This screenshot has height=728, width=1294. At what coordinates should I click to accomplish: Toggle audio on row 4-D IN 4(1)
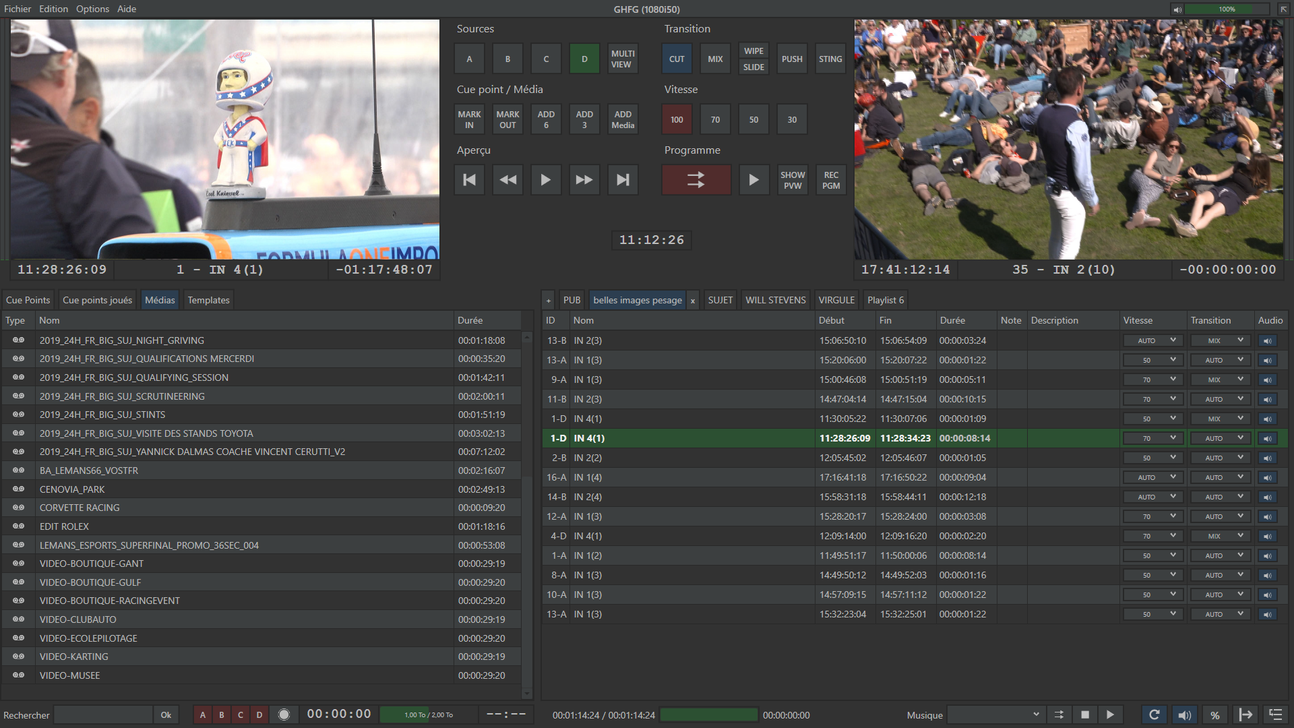point(1267,537)
